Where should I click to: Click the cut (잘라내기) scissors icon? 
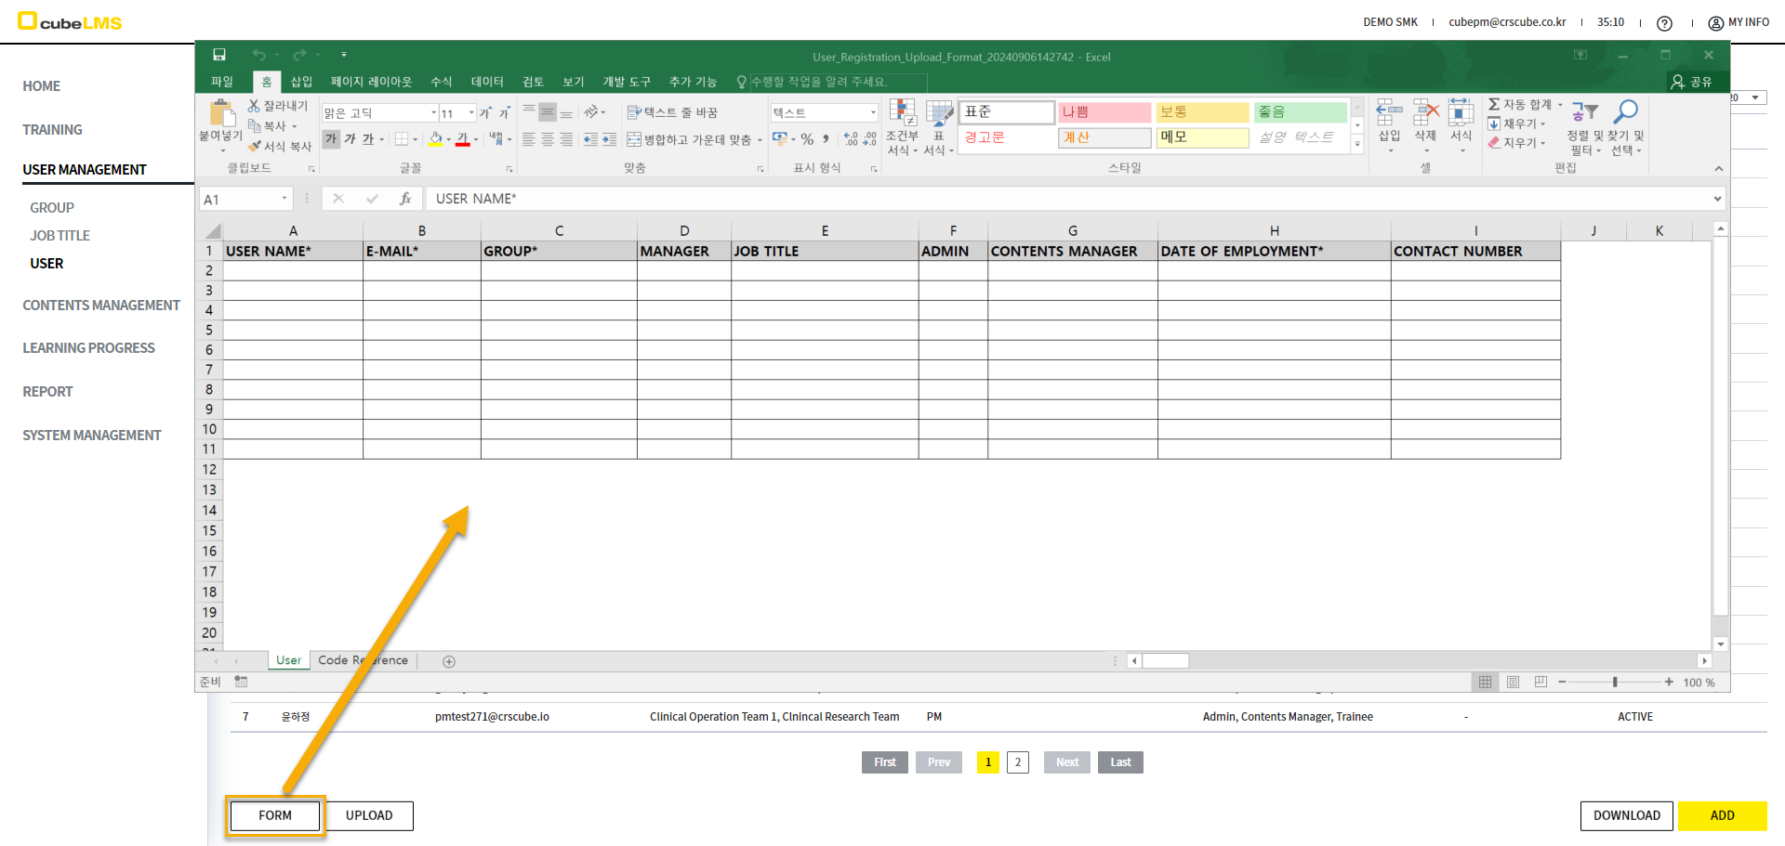tap(254, 106)
